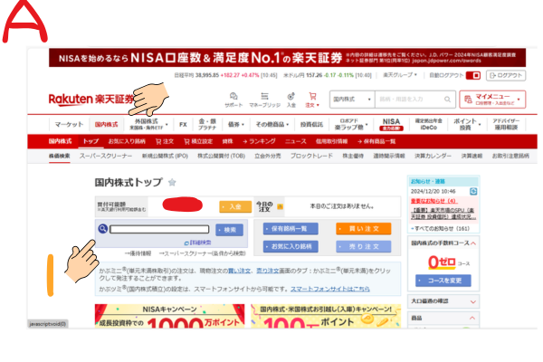Open the 楽天グループ dropdown

point(400,75)
